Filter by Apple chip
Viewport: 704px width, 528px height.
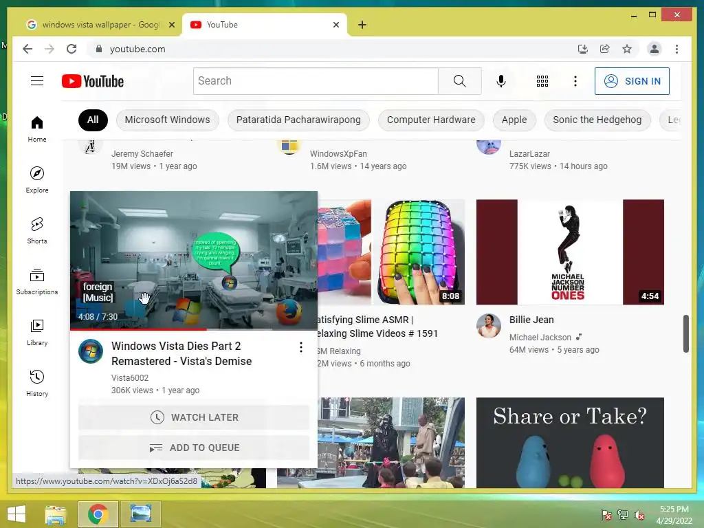(x=514, y=120)
